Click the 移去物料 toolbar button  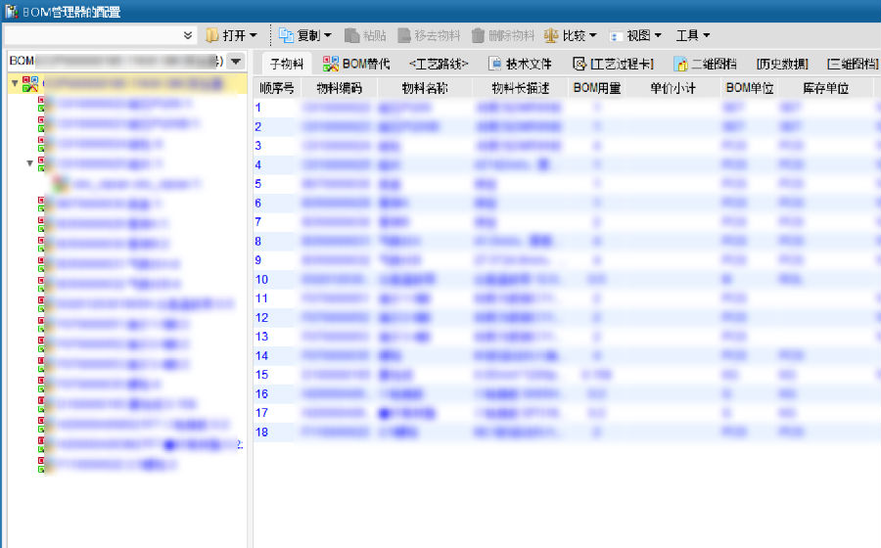point(429,35)
